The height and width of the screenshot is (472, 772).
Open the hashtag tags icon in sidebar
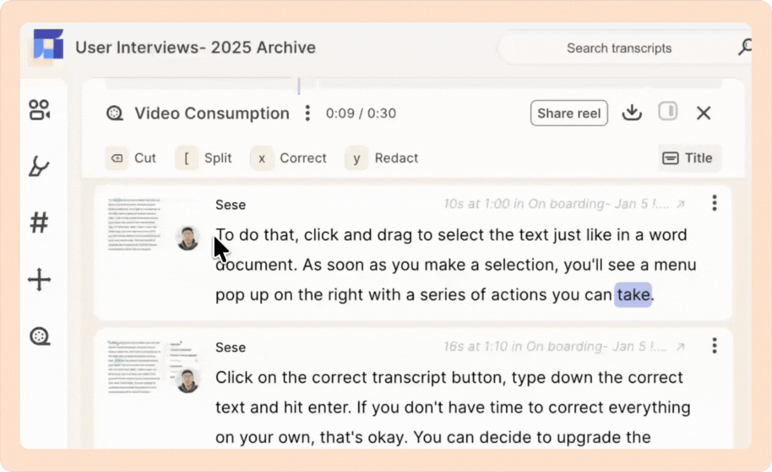tap(39, 222)
